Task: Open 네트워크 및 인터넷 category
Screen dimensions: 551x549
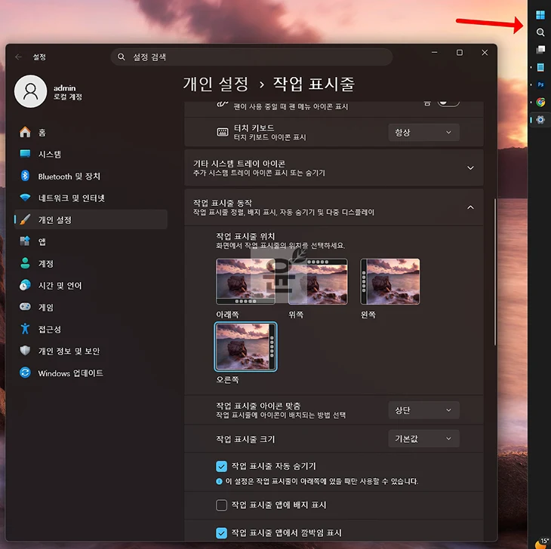Action: pos(91,198)
